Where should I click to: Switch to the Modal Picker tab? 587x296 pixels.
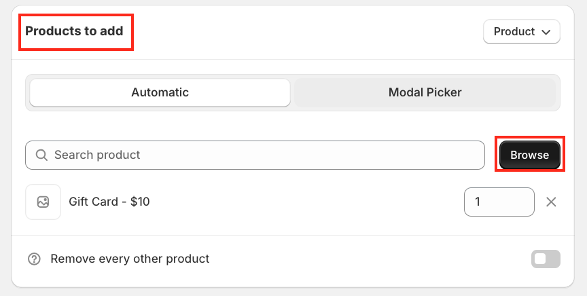pyautogui.click(x=425, y=92)
